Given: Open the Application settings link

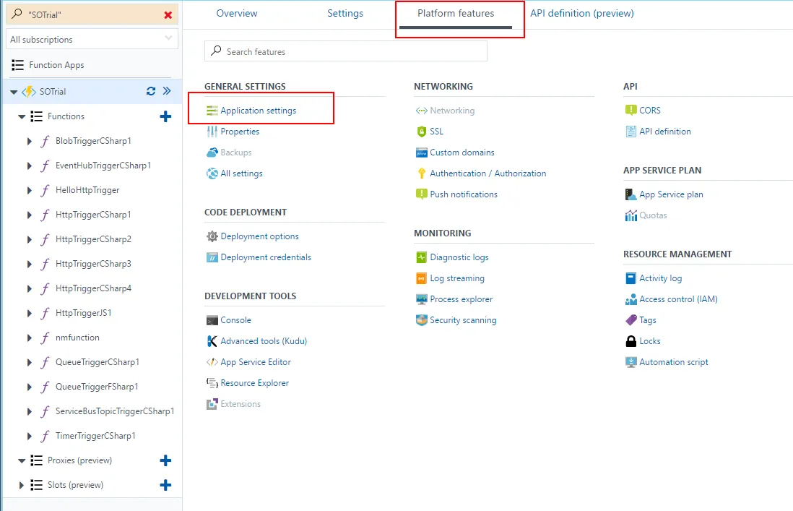Looking at the screenshot, I should pos(258,111).
